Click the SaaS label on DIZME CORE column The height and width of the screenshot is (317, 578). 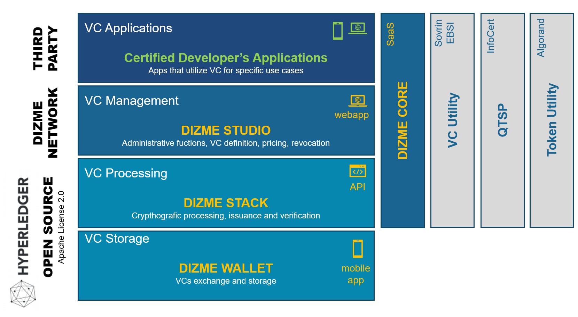coord(390,34)
